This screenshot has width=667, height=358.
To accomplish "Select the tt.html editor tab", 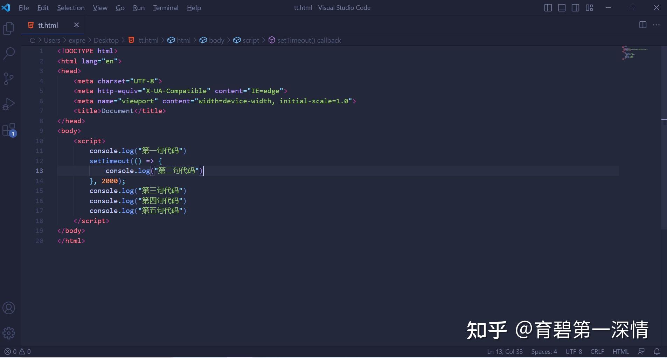I will (x=47, y=25).
